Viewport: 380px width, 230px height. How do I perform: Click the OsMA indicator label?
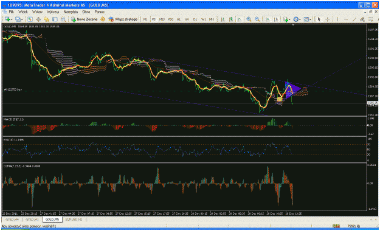tap(22, 166)
